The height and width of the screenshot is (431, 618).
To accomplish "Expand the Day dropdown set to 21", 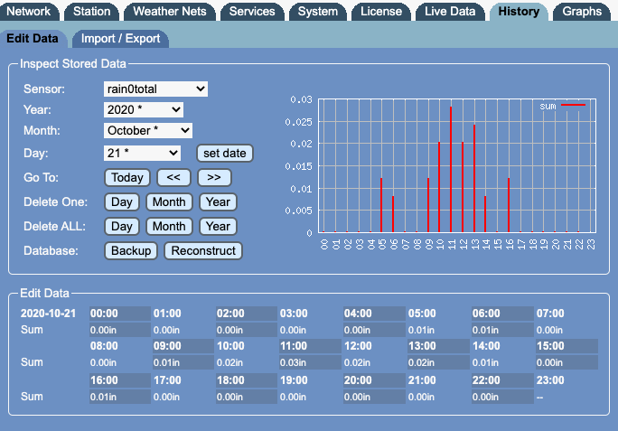I will 143,153.
